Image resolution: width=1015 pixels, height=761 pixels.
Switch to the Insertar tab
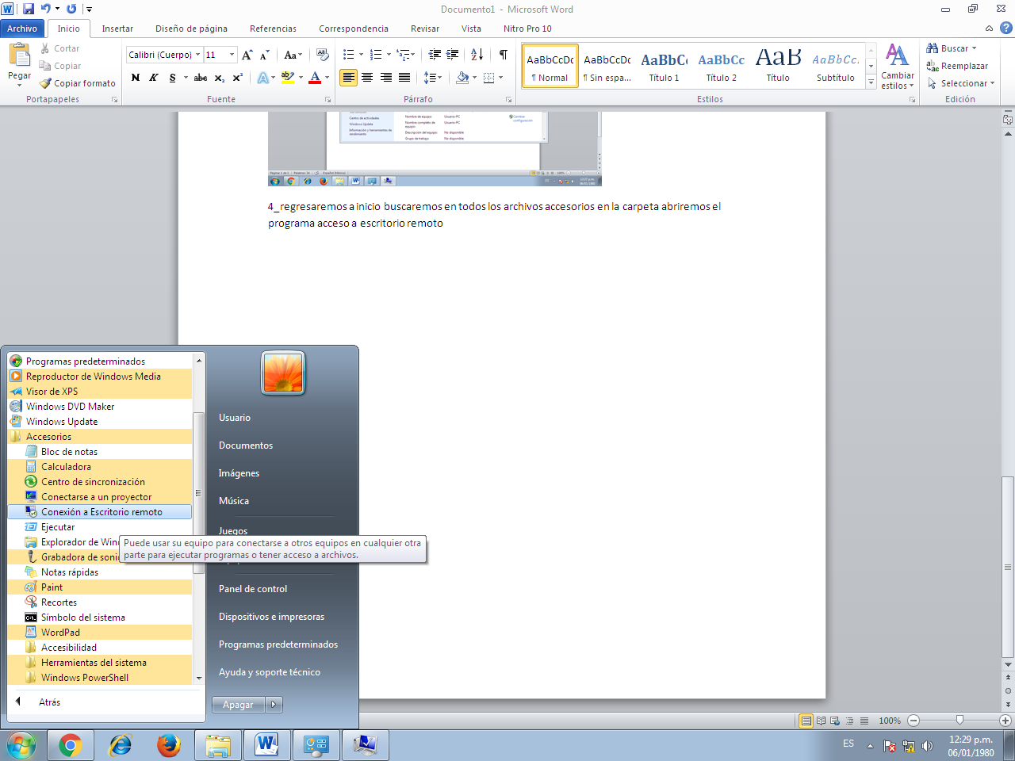point(117,28)
